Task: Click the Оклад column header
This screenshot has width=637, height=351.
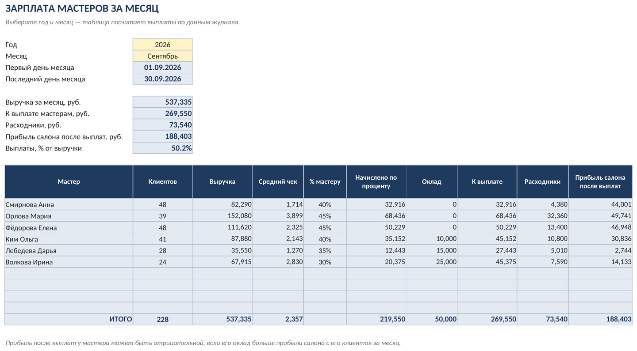Action: pyautogui.click(x=432, y=182)
